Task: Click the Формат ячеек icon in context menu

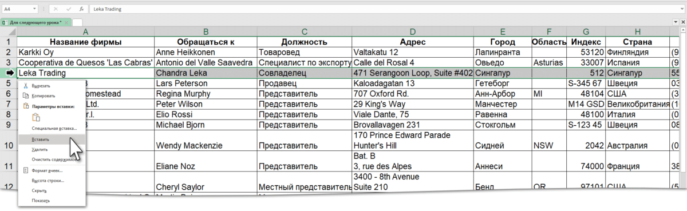Action: 25,170
